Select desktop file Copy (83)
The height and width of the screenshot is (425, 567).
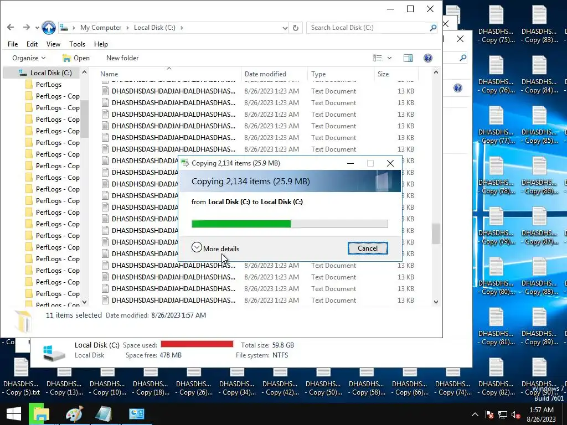pyautogui.click(x=539, y=25)
